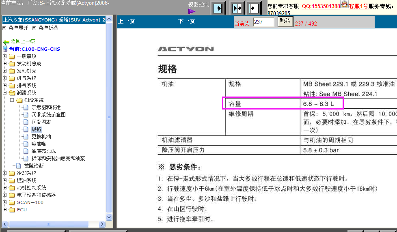Click the middle view control icon with inward arrows

[237, 8]
